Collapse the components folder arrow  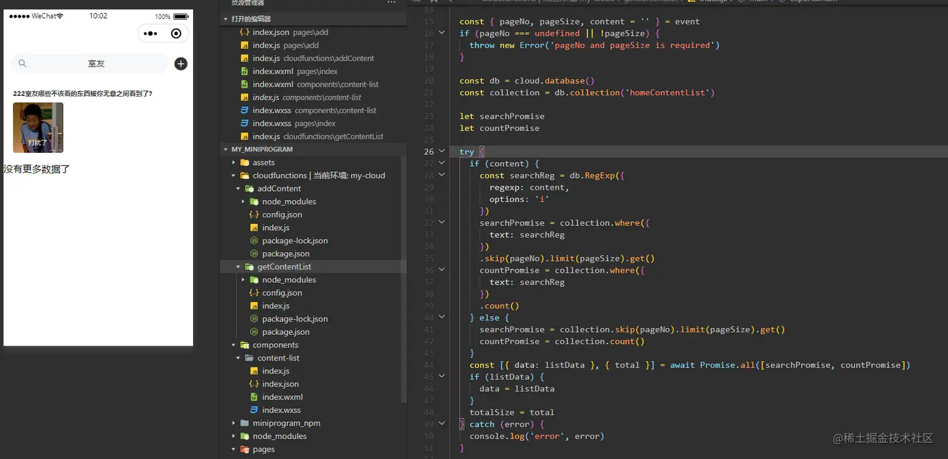click(234, 345)
